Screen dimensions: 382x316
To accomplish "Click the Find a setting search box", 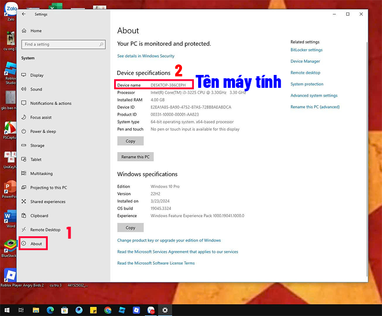I will [64, 44].
